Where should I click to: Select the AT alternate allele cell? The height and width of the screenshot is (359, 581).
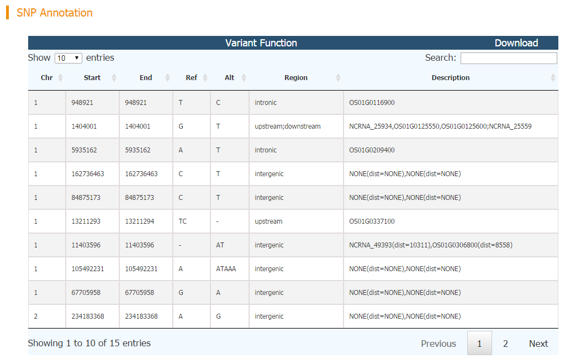coord(220,245)
